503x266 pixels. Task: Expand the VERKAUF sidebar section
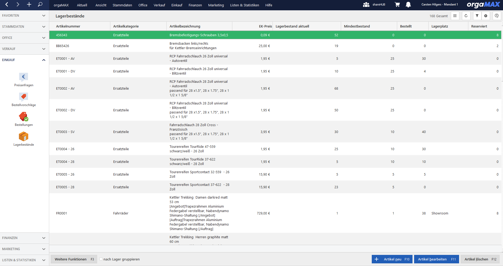tap(24, 49)
